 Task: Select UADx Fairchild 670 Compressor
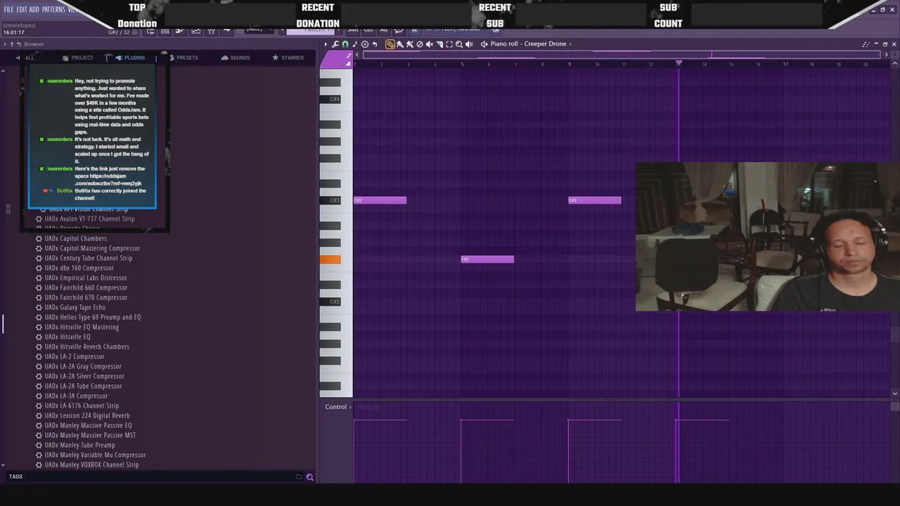coord(86,297)
